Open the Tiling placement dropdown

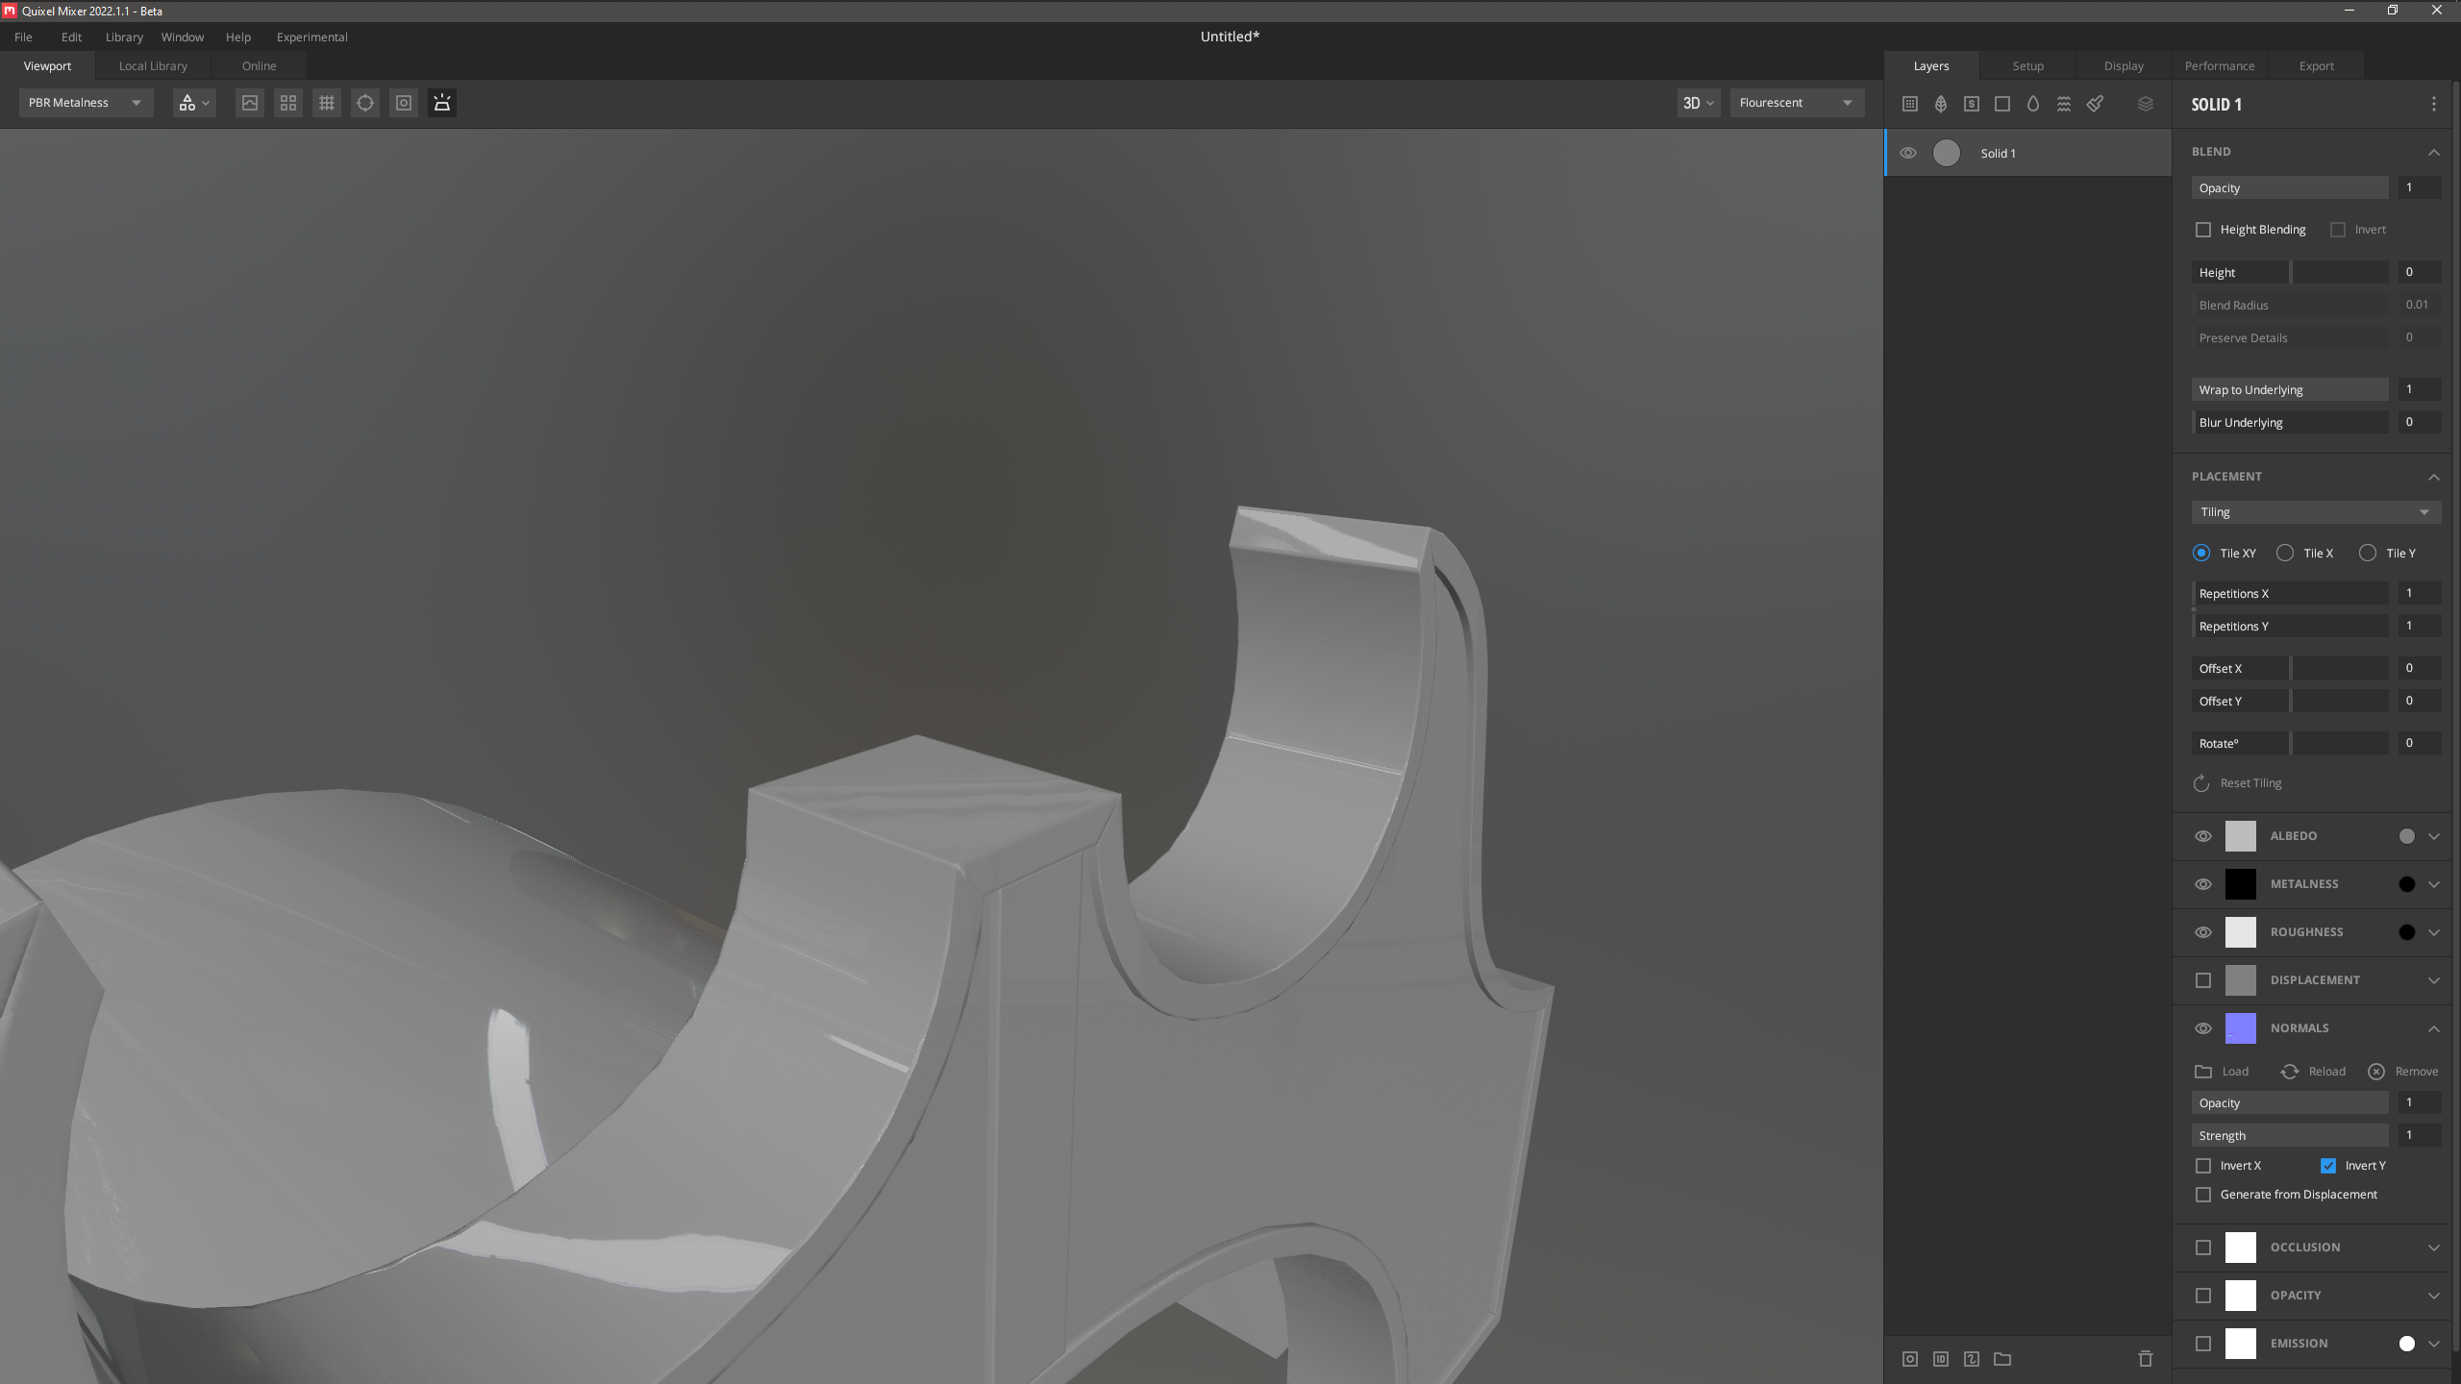pos(2316,512)
